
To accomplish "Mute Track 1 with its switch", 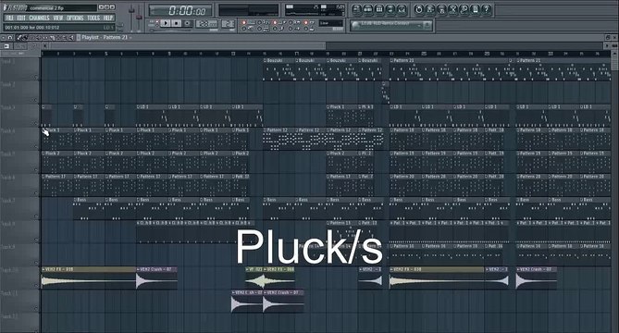I will point(36,78).
